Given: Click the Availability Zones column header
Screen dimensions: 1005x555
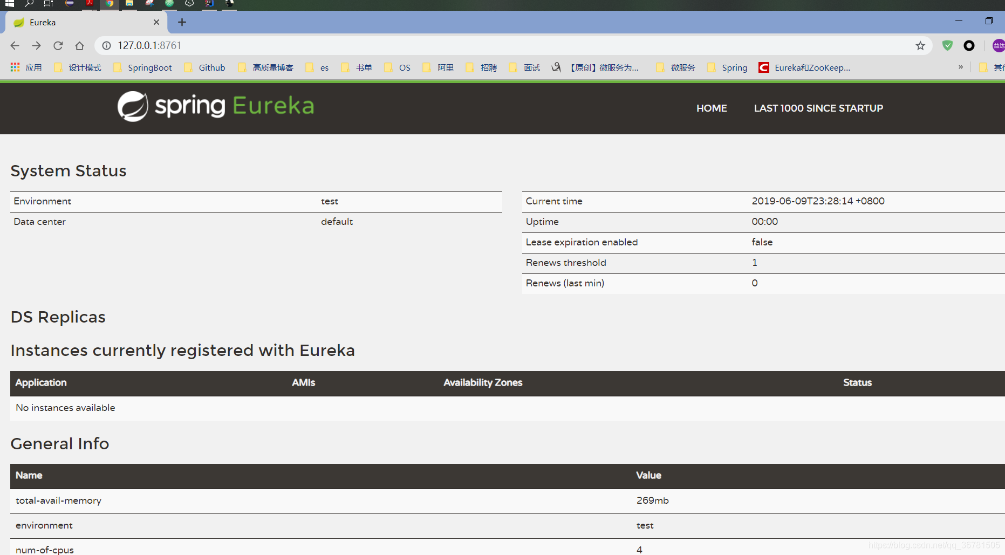Looking at the screenshot, I should click(483, 382).
